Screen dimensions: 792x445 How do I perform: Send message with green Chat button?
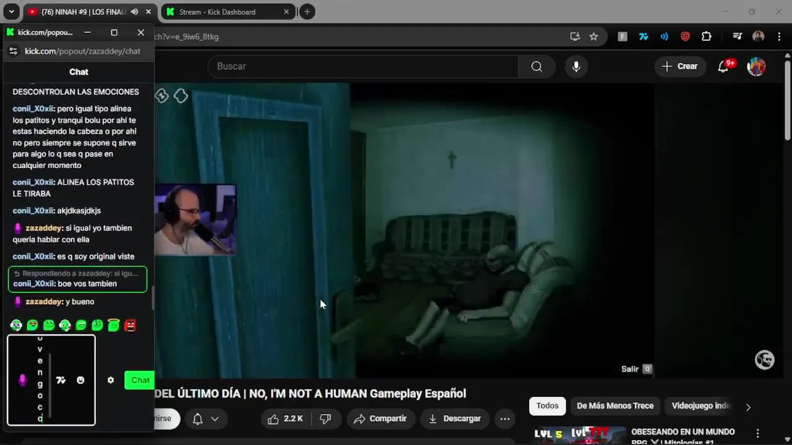coord(140,380)
